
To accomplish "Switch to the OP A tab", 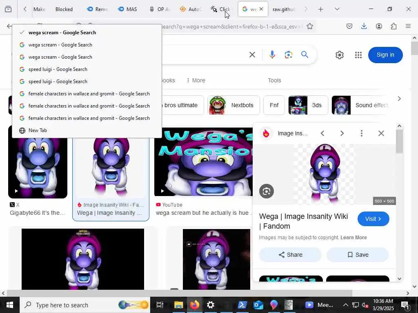I will click(x=160, y=9).
